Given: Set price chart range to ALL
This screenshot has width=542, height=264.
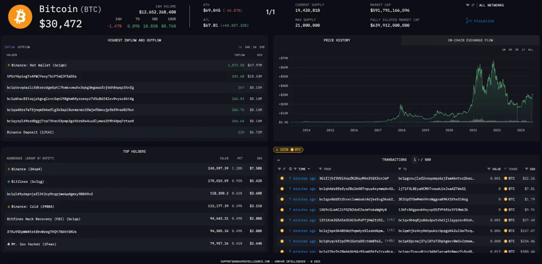Looking at the screenshot, I should tap(531, 49).
